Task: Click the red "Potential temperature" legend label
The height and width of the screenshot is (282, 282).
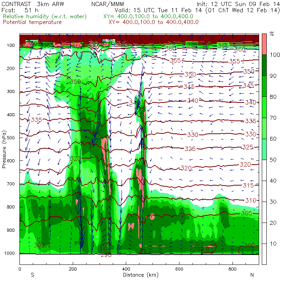Action: tap(32, 22)
